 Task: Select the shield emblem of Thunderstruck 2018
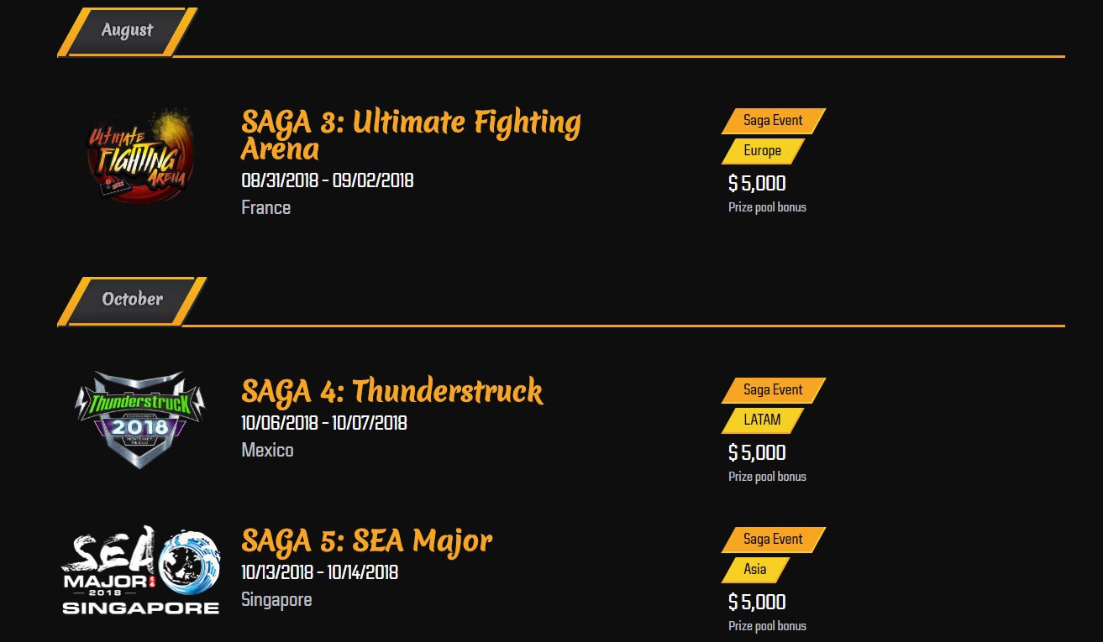tap(139, 420)
